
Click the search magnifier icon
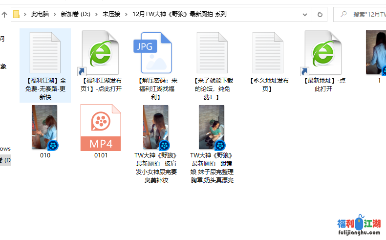pyautogui.click(x=344, y=14)
